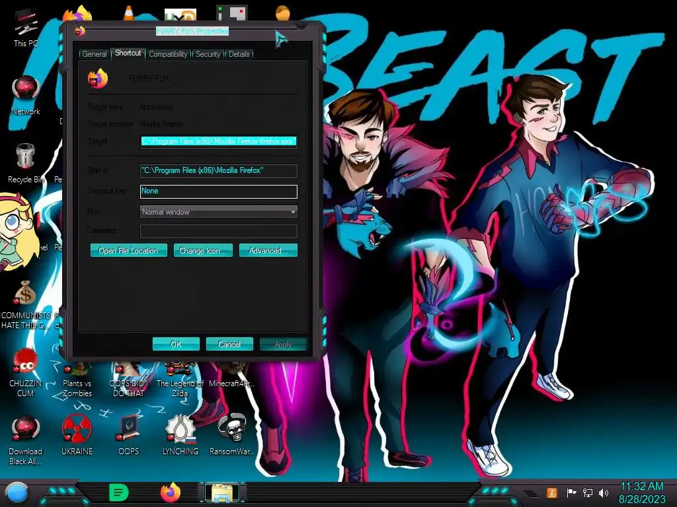Open the Network desktop icon
This screenshot has height=507, width=677.
tap(26, 95)
